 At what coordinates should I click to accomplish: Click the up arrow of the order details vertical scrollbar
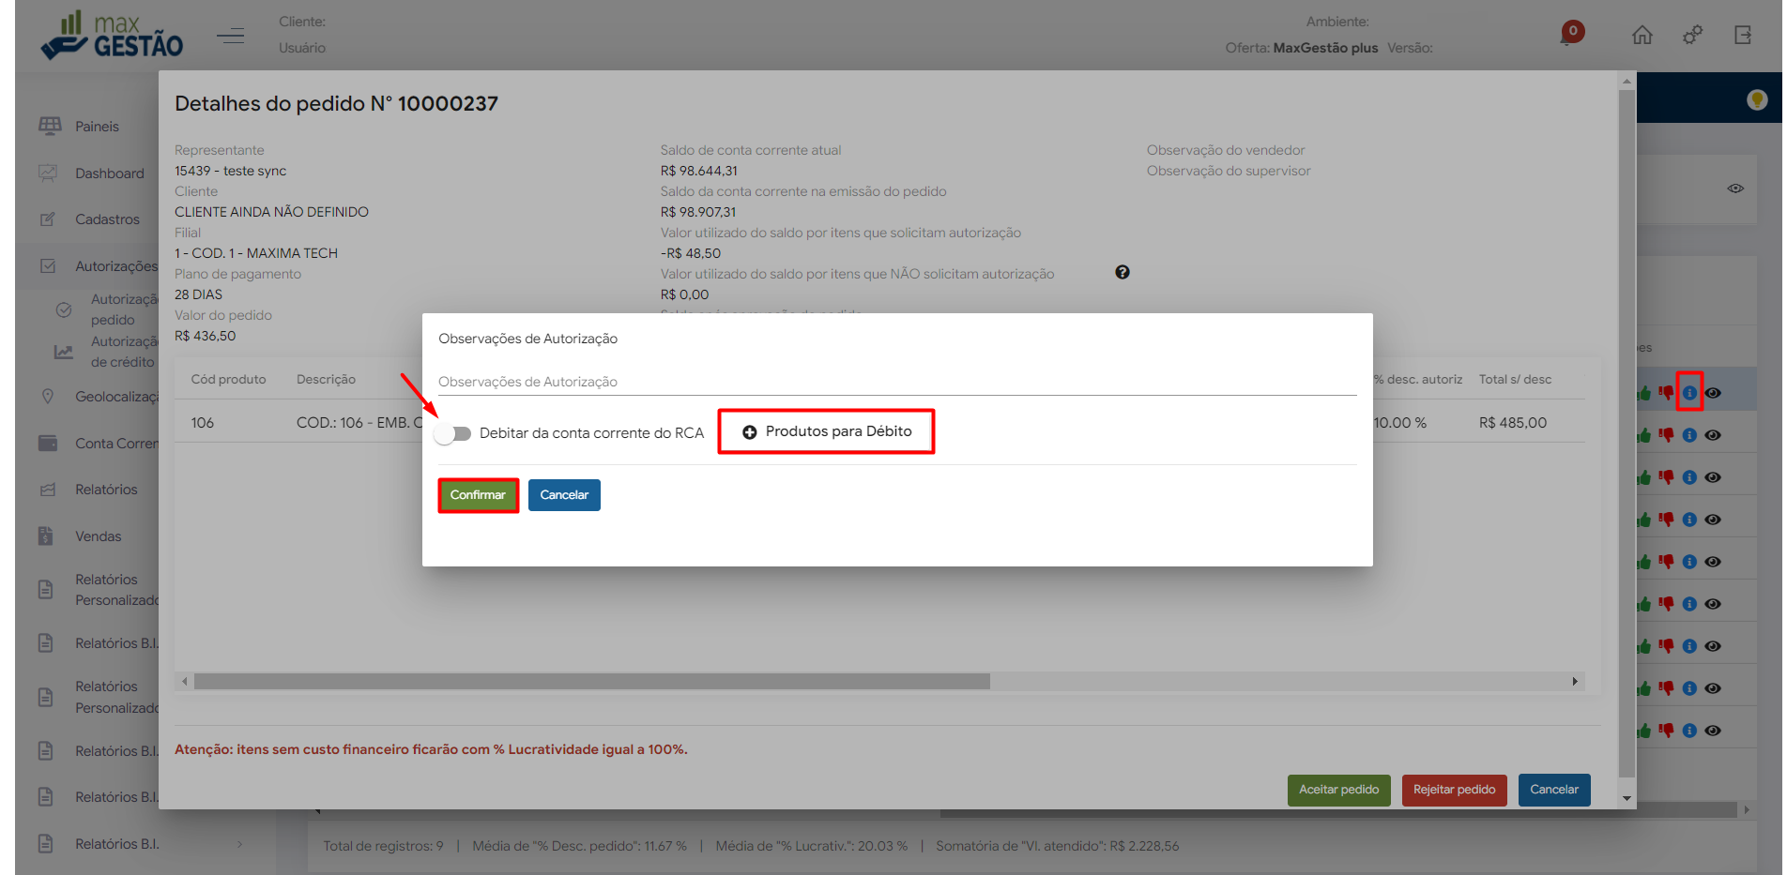(1627, 82)
